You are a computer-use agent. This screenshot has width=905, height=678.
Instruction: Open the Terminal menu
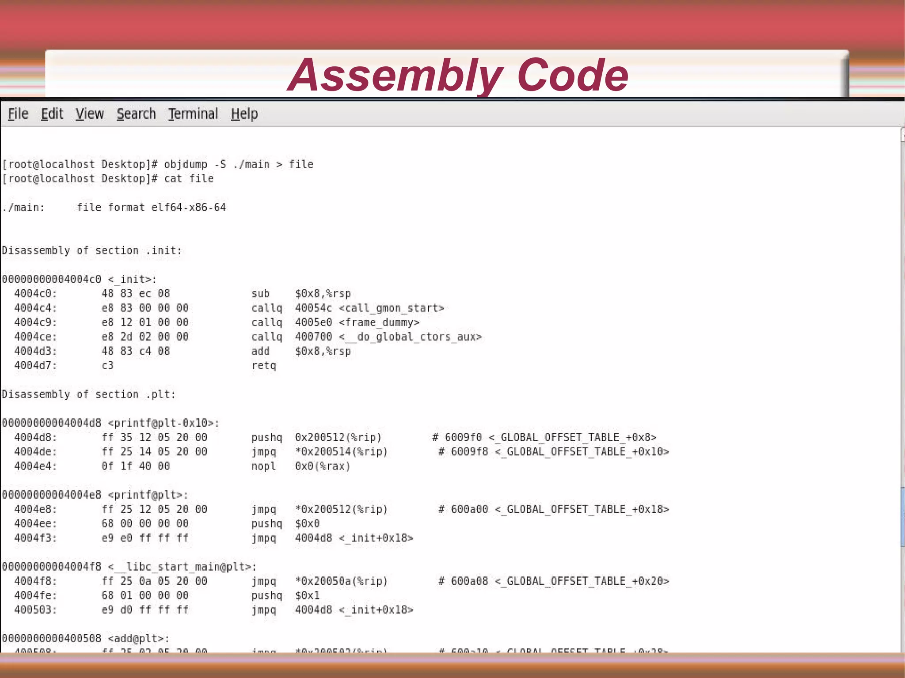[193, 114]
